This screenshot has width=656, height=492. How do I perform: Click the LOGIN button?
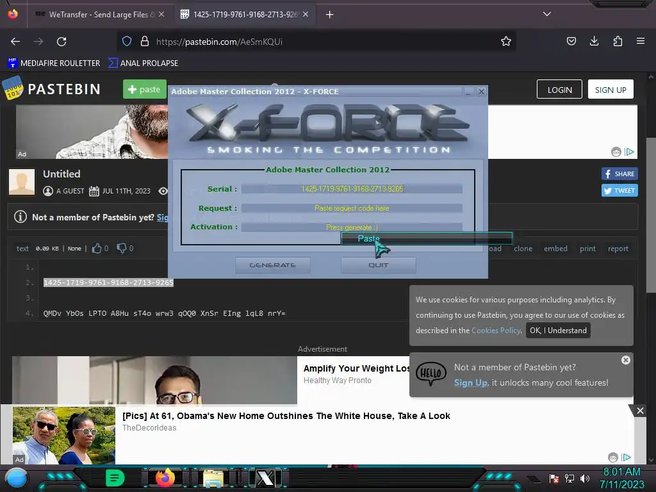559,90
